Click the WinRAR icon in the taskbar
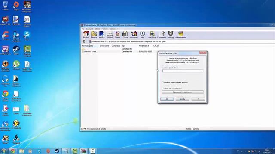The image size is (275, 154). [83, 151]
